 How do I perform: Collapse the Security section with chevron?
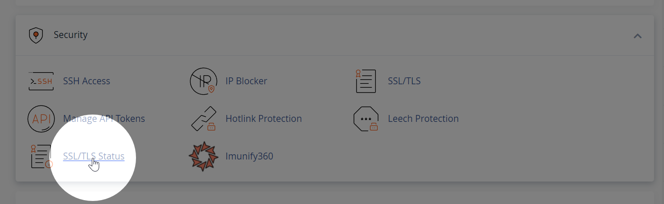(x=638, y=36)
